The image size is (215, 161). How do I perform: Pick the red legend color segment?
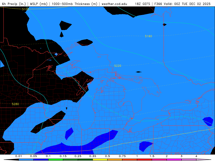(x=145, y=160)
